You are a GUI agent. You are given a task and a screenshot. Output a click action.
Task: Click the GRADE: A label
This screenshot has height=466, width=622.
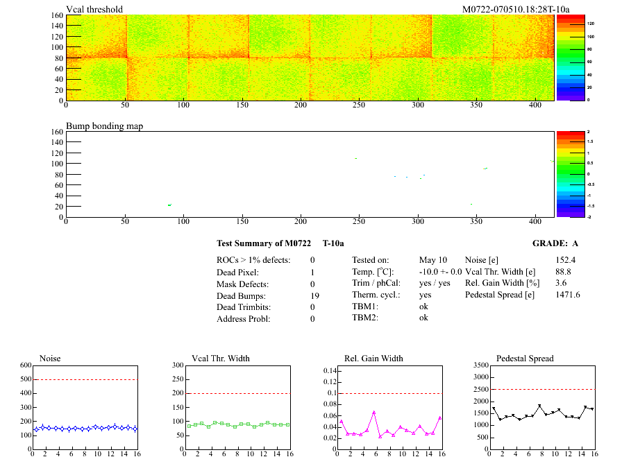coord(555,243)
